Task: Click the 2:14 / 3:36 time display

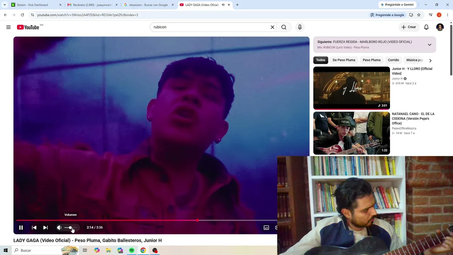Action: pos(94,227)
